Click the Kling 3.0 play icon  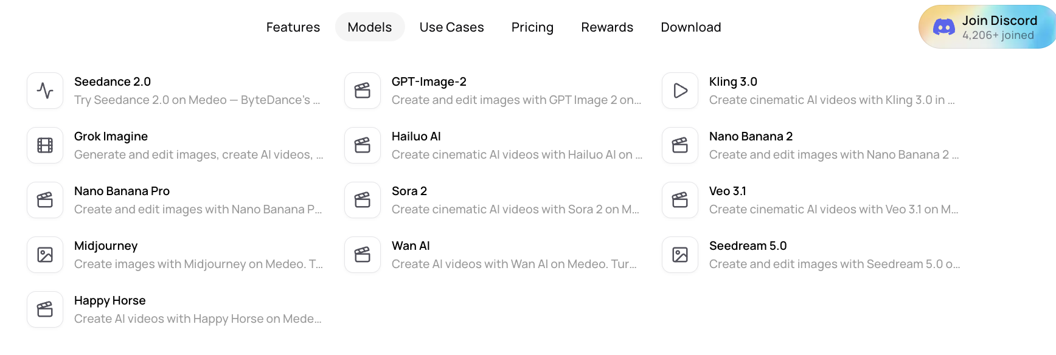(x=680, y=91)
